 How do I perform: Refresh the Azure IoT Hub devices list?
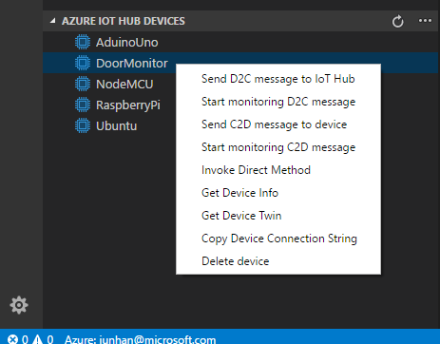[397, 21]
